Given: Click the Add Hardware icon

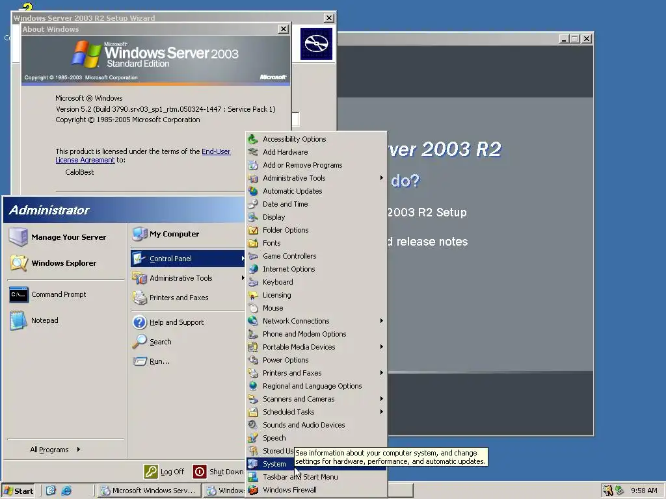Looking at the screenshot, I should [x=253, y=152].
